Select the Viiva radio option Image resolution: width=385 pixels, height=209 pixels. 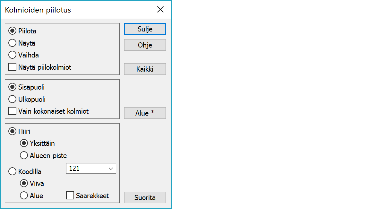[24, 183]
